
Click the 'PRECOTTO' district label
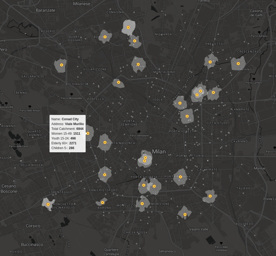pyautogui.click(x=214, y=44)
